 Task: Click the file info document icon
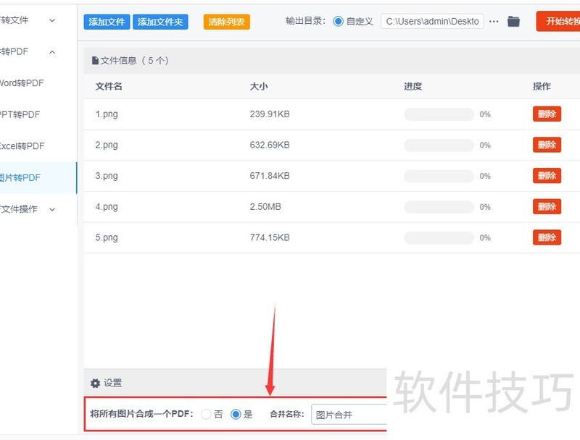tap(95, 61)
